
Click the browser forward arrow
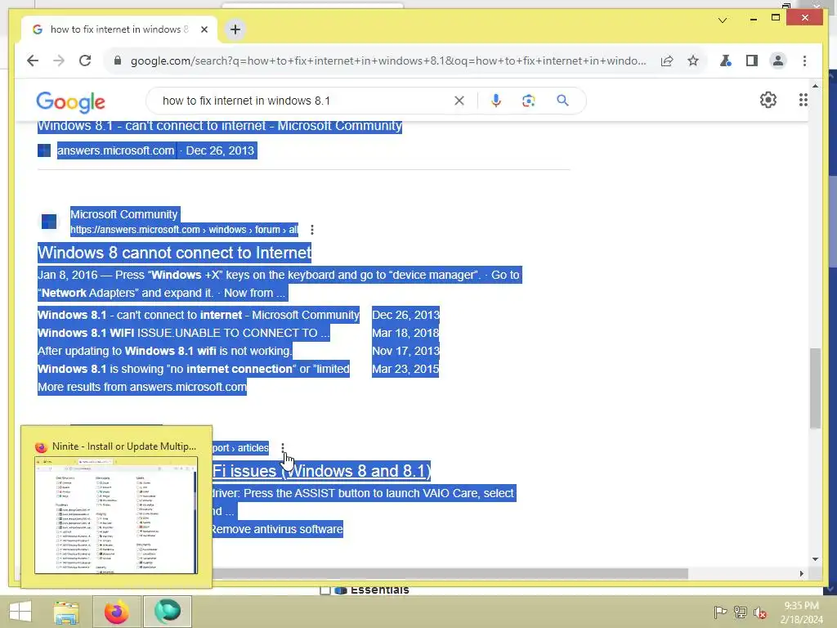tap(59, 61)
